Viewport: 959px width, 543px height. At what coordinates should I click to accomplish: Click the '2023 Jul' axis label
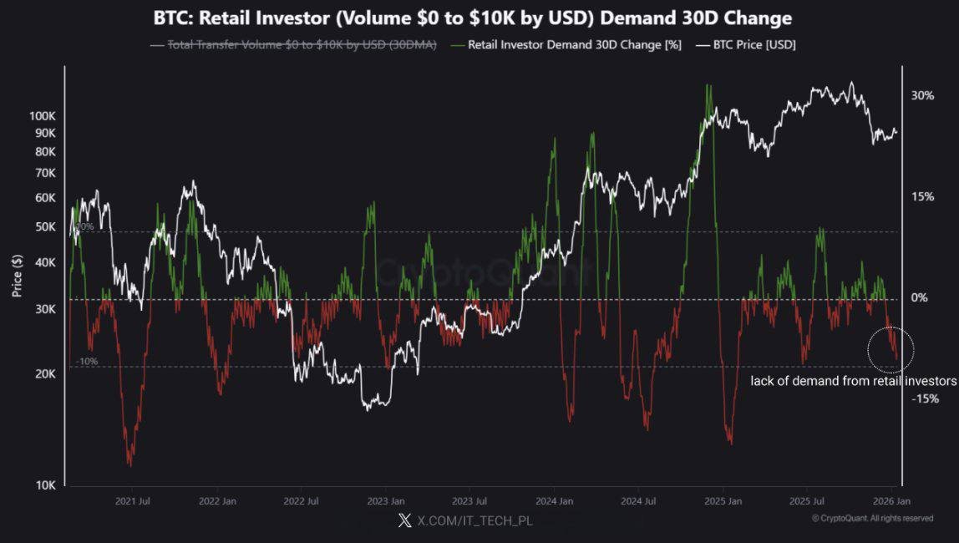pyautogui.click(x=469, y=500)
